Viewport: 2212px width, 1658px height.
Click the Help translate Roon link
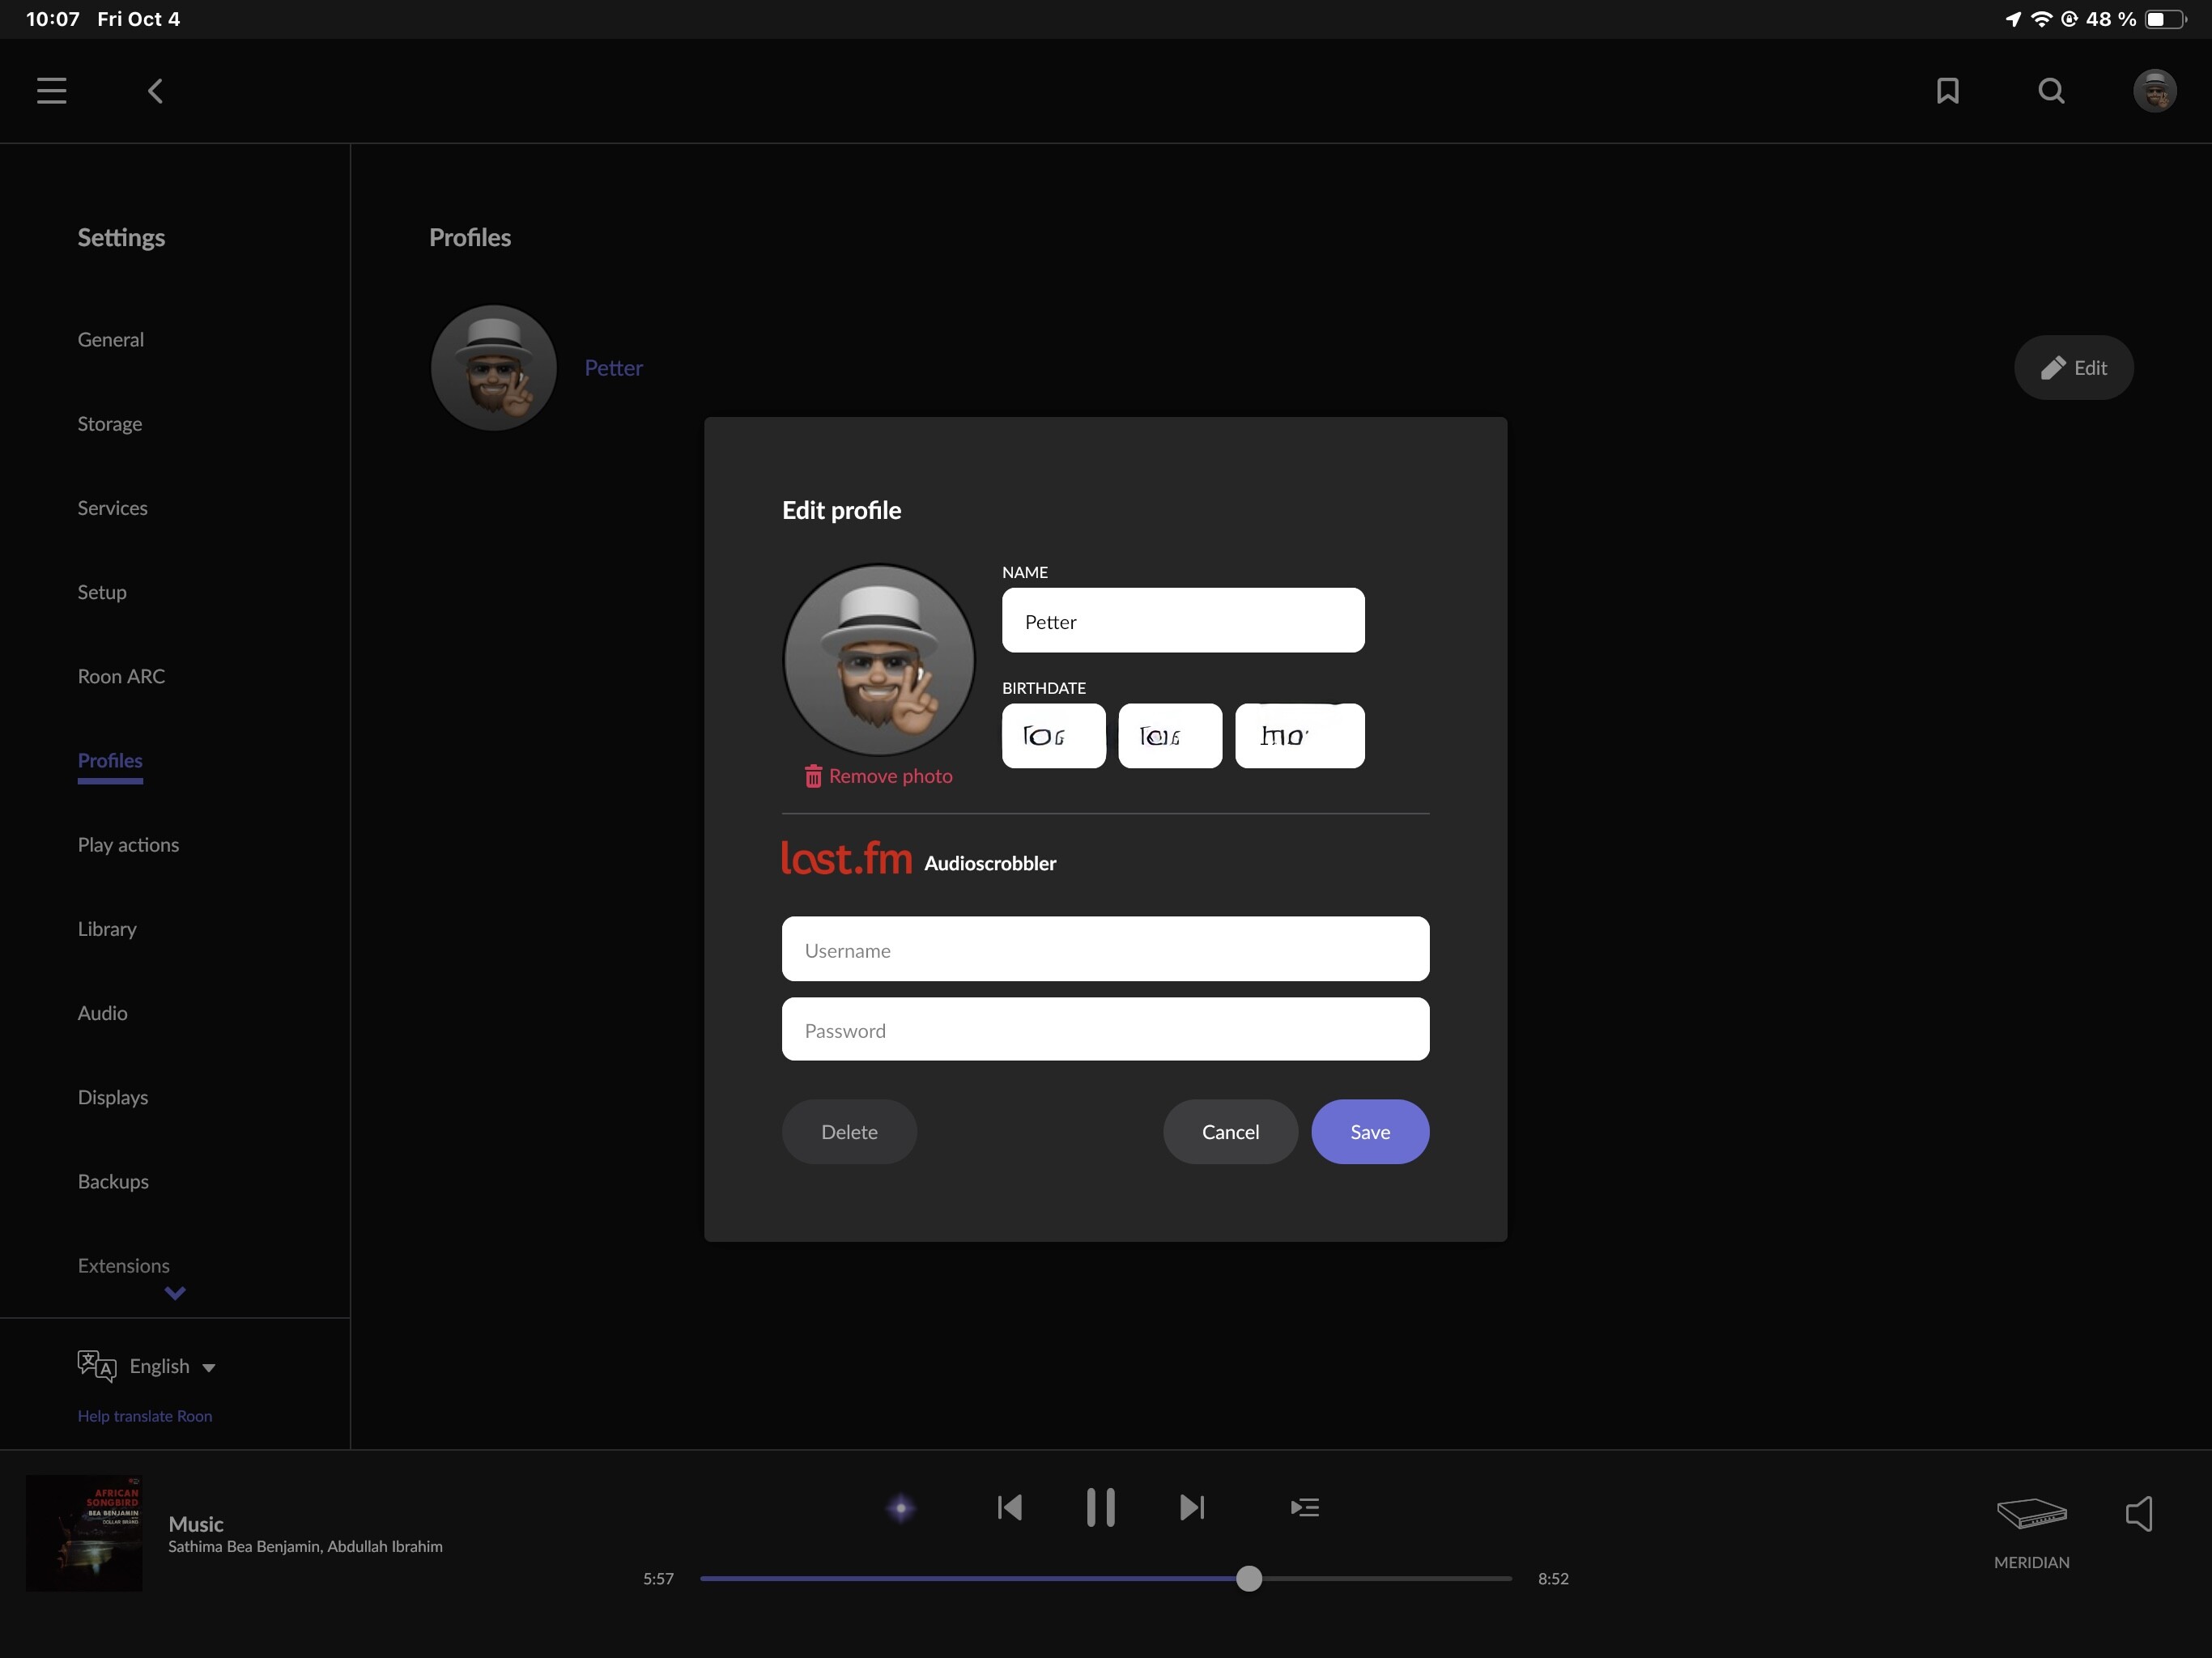pyautogui.click(x=144, y=1416)
